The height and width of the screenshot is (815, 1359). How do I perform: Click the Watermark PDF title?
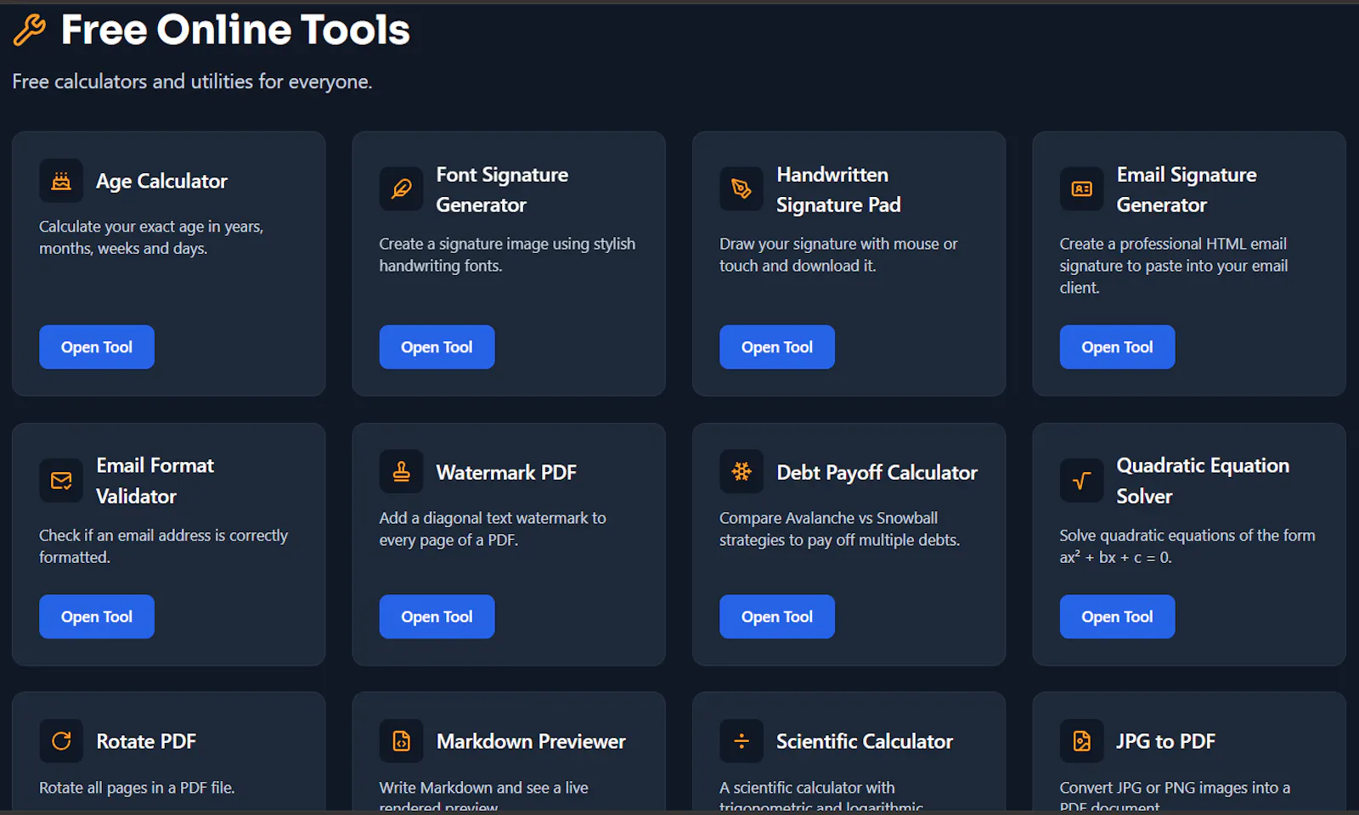(506, 472)
